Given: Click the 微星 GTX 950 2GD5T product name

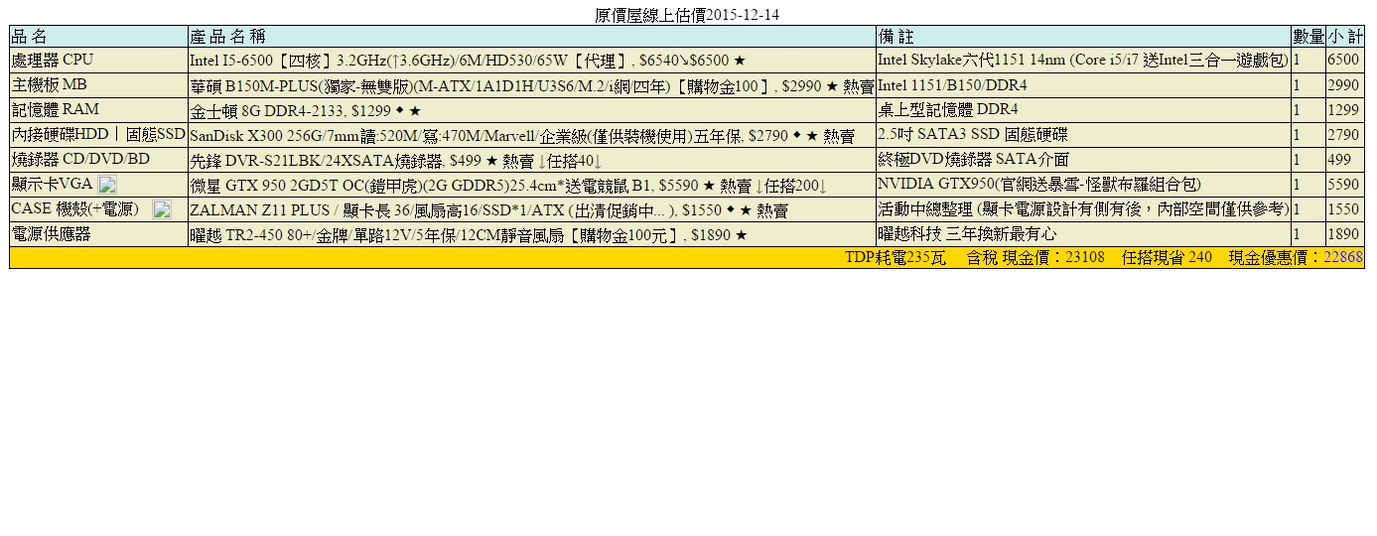Looking at the screenshot, I should pyautogui.click(x=508, y=186).
